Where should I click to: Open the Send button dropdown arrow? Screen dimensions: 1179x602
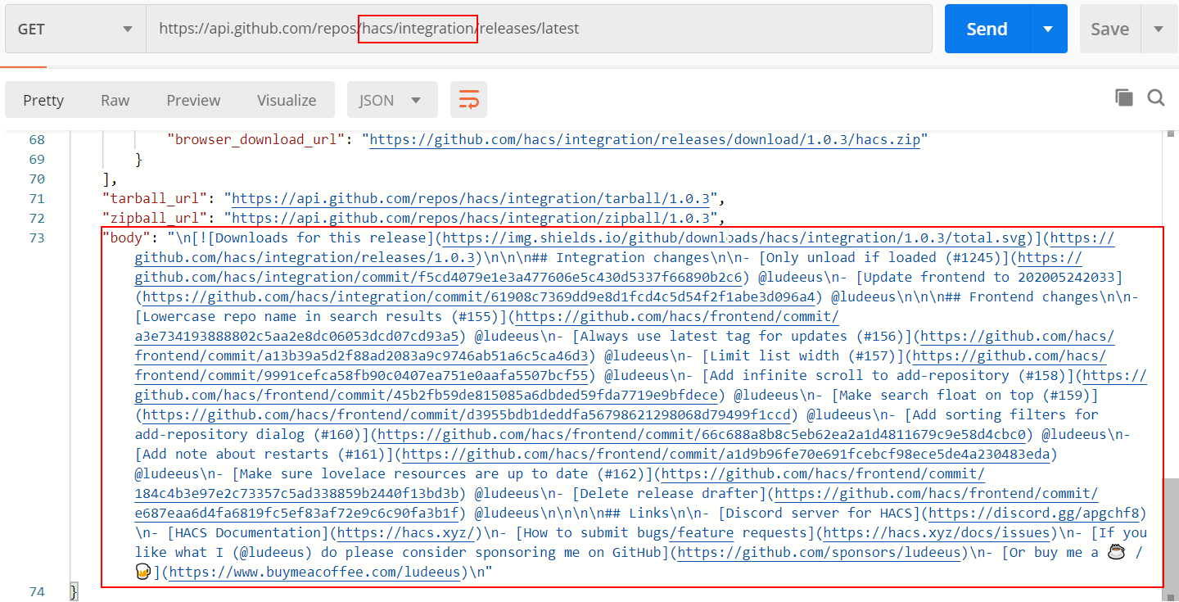1048,29
